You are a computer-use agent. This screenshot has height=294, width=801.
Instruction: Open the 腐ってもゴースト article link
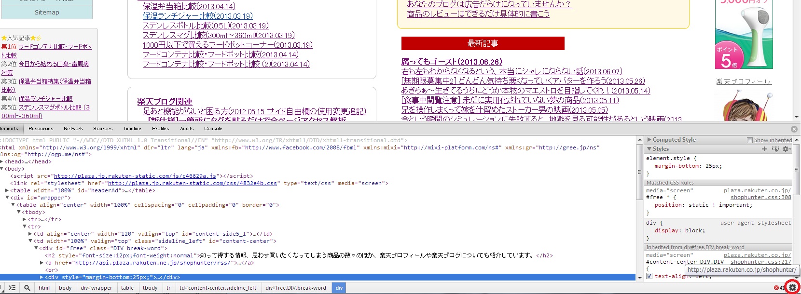(452, 62)
